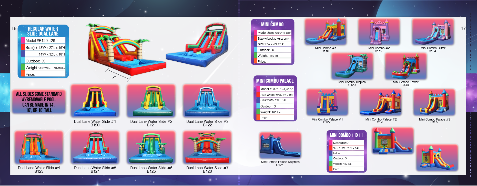The width and height of the screenshot is (477, 186).
Task: Click the 'Mini Combo Glitter C154' caption
Action: click(433, 49)
